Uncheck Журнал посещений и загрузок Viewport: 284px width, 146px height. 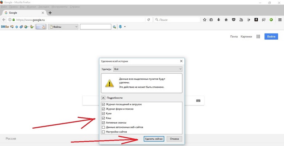(103, 104)
